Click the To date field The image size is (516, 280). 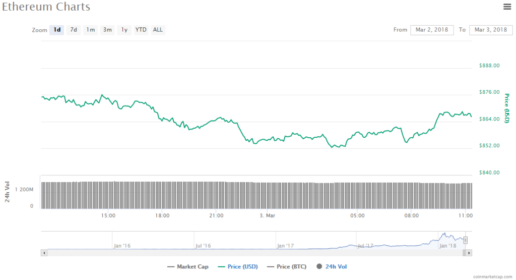pos(490,30)
